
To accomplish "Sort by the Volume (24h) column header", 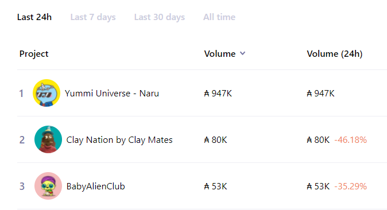I will [x=334, y=54].
